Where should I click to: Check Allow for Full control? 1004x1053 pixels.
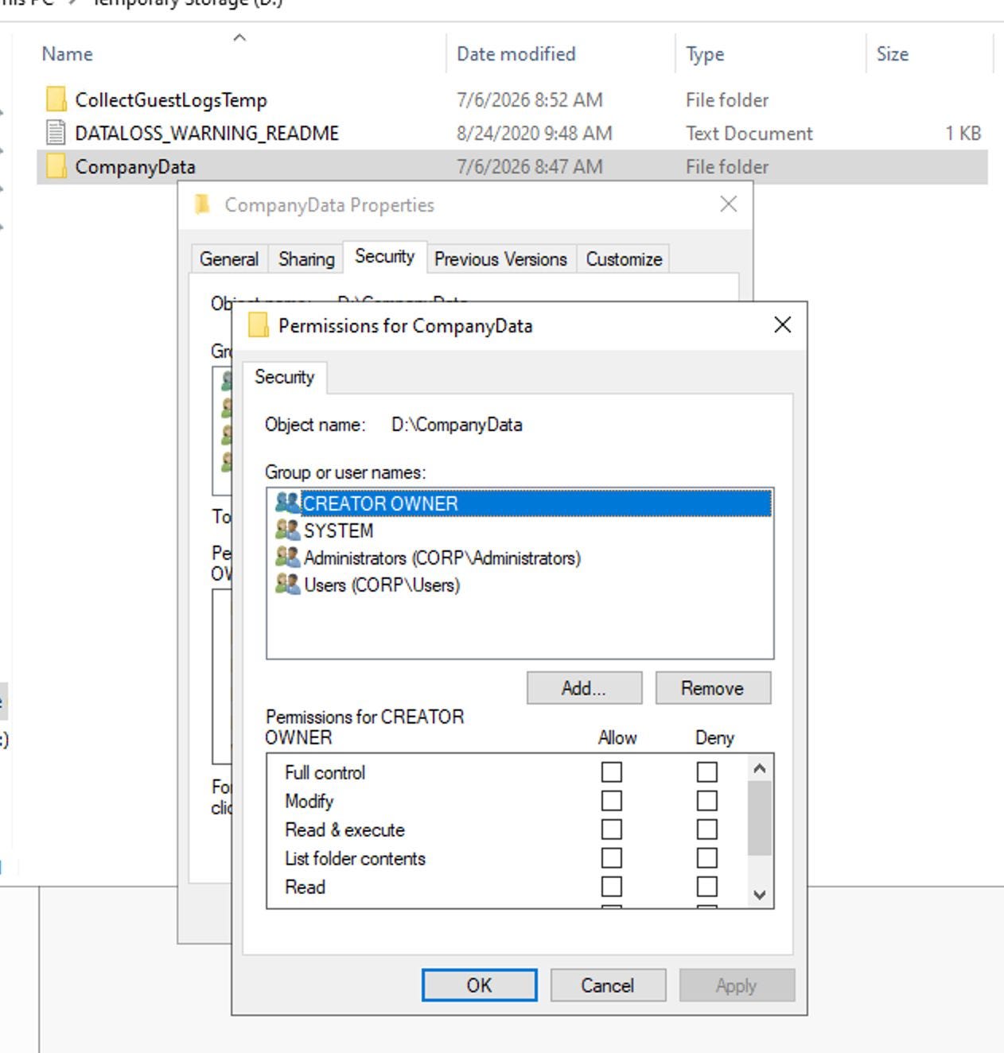(x=611, y=771)
